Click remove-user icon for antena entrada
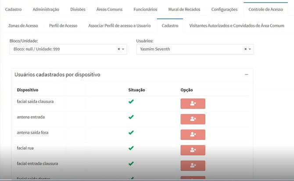Viewport: 294px width, 181px height. point(193,119)
